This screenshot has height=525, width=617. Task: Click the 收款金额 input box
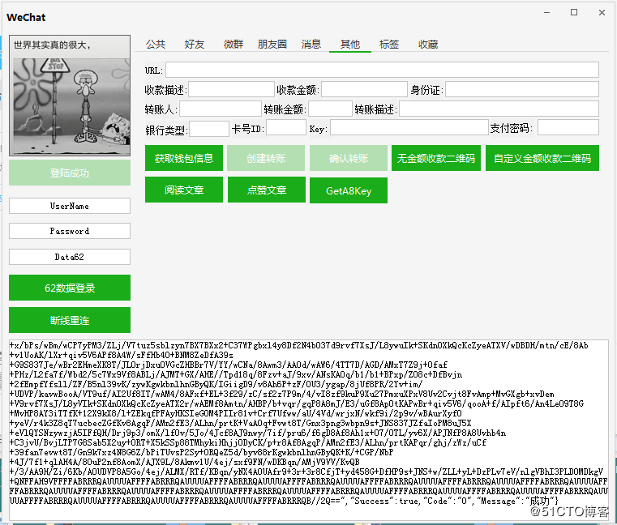[364, 89]
